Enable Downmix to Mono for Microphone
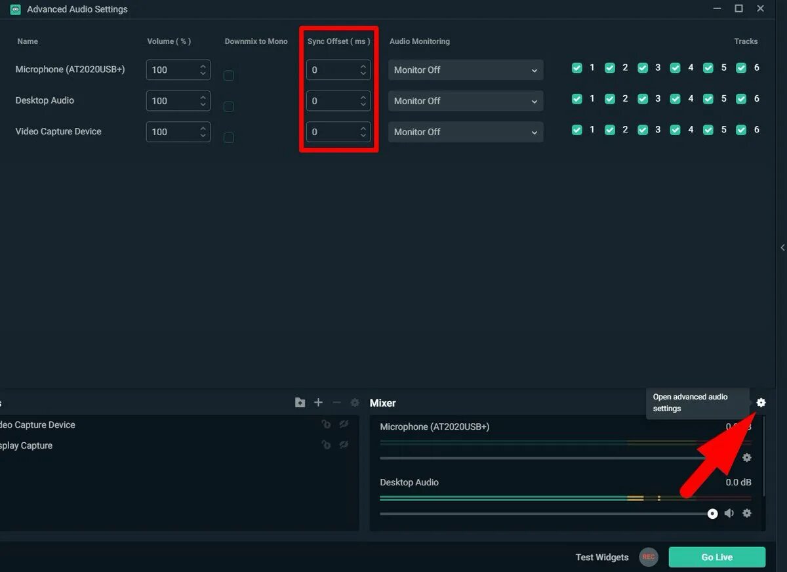Image resolution: width=787 pixels, height=572 pixels. coord(228,75)
